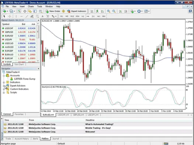Select the Crosshair tool
The width and height of the screenshot is (194, 145).
point(10,16)
